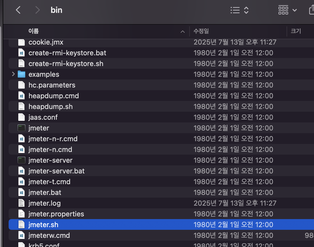
Task: Click the jmeter-n-r.cmd file icon
Action: 22,139
